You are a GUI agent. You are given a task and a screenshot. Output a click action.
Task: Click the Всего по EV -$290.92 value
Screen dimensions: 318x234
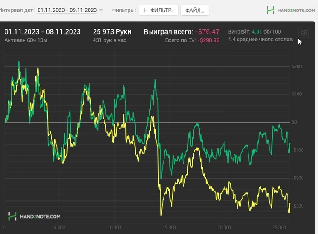209,40
